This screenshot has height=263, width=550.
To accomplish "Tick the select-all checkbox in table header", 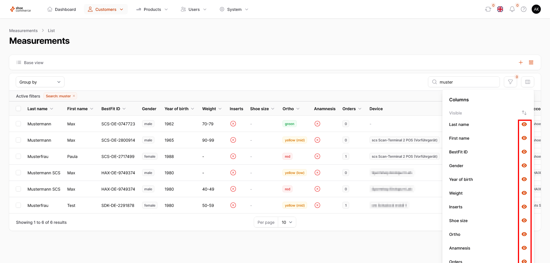I will pos(18,109).
